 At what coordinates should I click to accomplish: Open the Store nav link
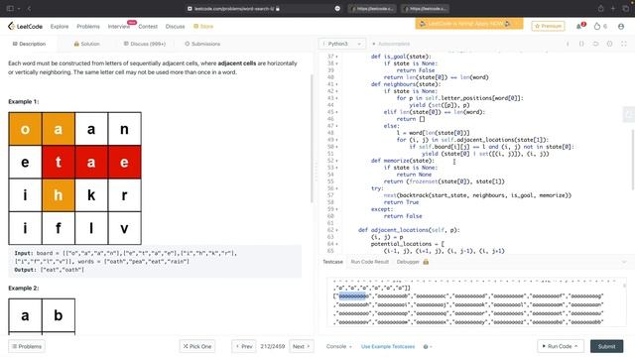pyautogui.click(x=203, y=27)
